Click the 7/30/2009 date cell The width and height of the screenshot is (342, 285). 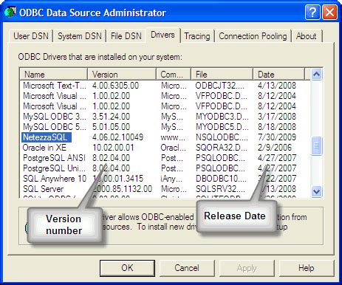point(277,137)
